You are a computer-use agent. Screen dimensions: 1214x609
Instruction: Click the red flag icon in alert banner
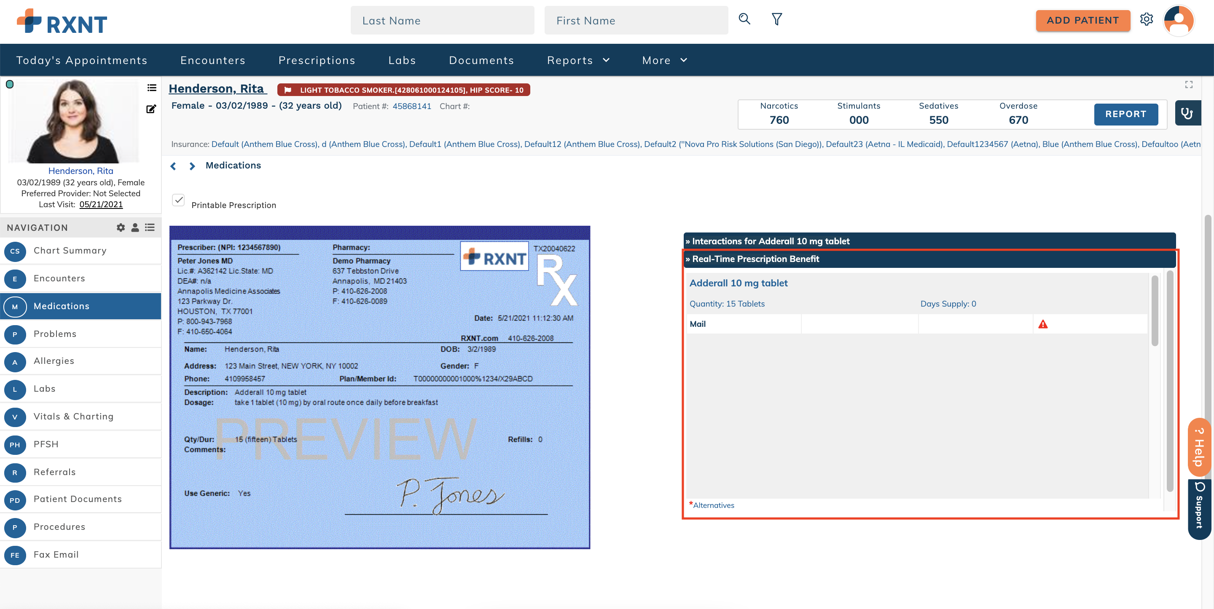point(287,90)
